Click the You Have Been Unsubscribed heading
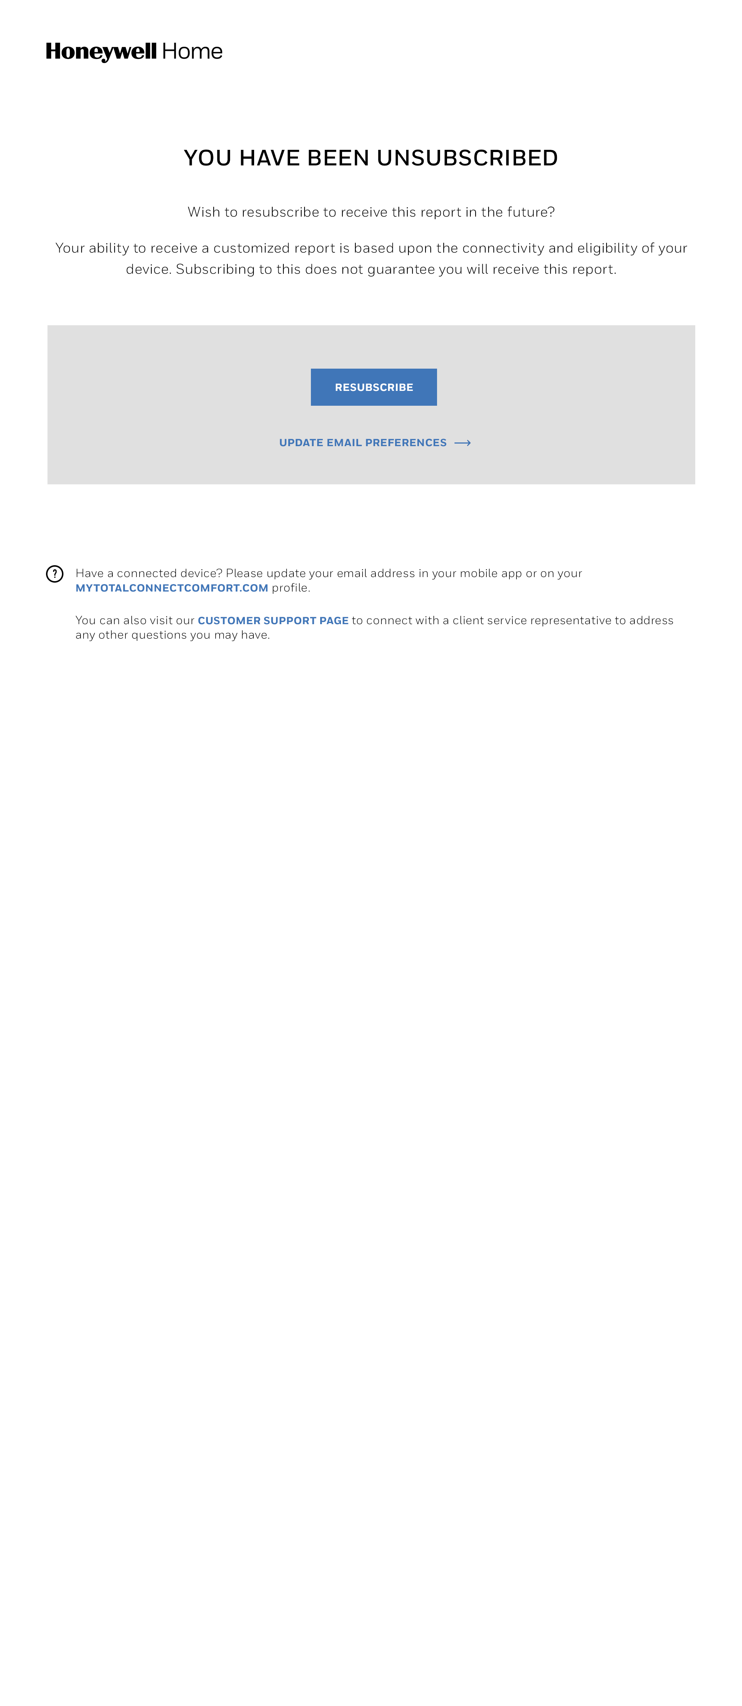 point(371,158)
